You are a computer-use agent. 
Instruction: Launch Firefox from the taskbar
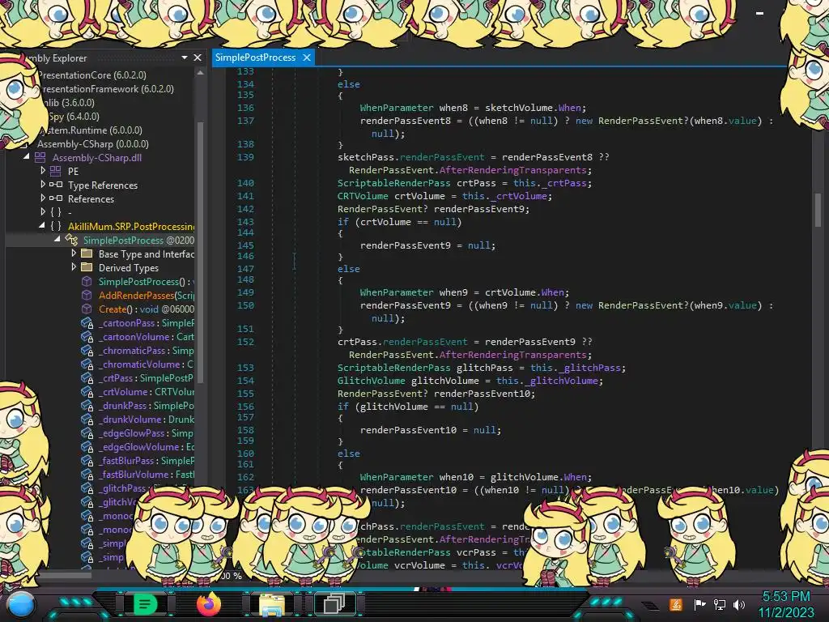209,604
